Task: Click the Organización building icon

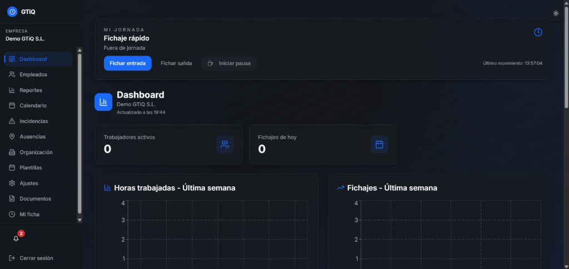Action: (12, 152)
